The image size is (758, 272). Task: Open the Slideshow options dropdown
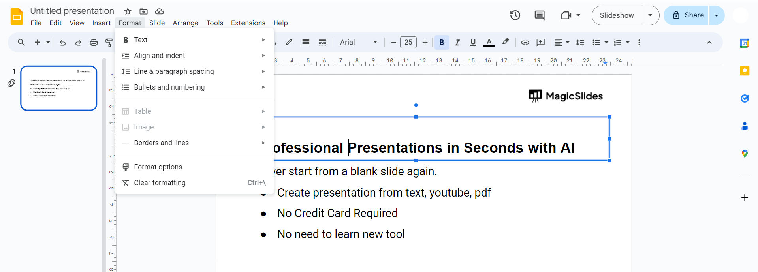coord(650,15)
